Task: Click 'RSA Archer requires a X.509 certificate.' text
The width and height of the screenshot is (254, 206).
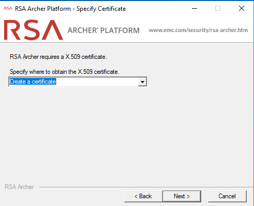Action: 58,57
